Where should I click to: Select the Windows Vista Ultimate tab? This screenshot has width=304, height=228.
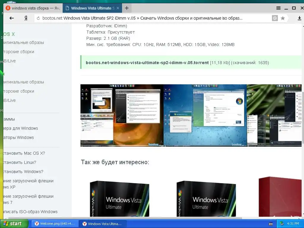click(x=92, y=8)
